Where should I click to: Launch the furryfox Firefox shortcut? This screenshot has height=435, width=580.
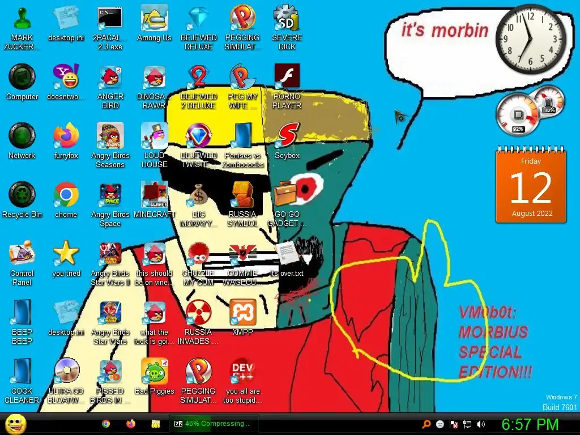click(x=66, y=142)
